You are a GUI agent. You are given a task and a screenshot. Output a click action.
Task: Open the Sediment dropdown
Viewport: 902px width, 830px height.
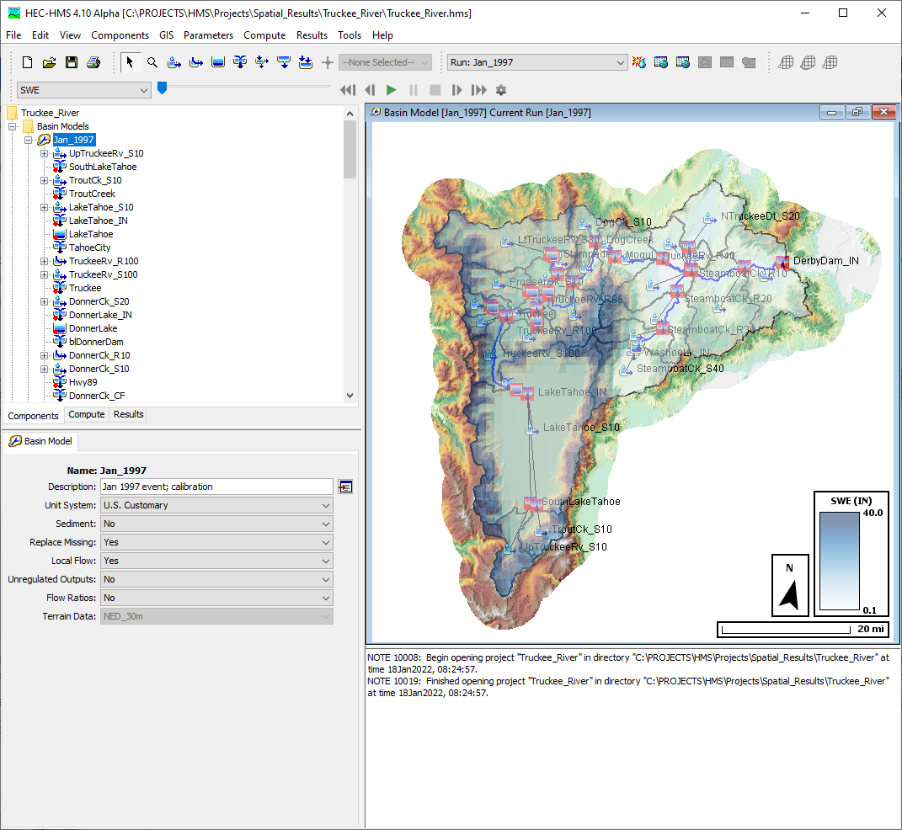click(217, 524)
